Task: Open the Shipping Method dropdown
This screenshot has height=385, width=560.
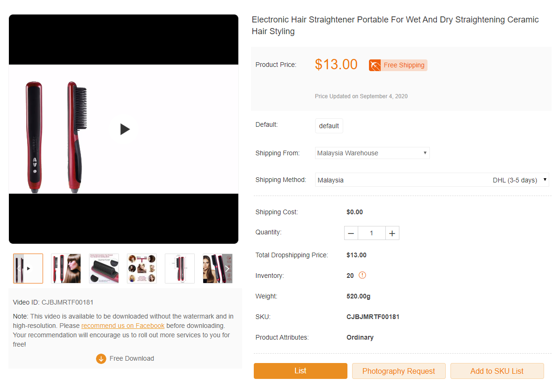Action: (x=432, y=180)
